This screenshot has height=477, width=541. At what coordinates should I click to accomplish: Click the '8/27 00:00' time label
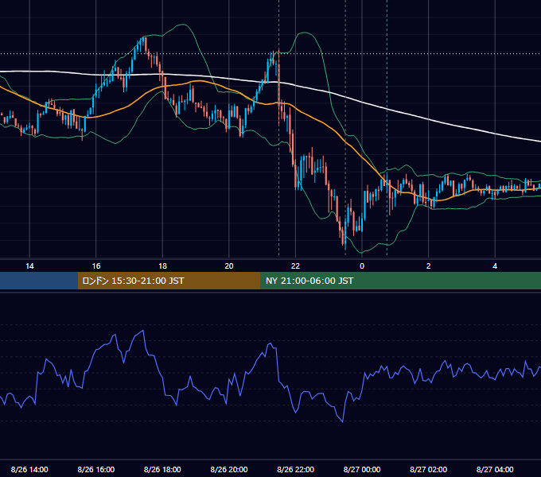(362, 469)
